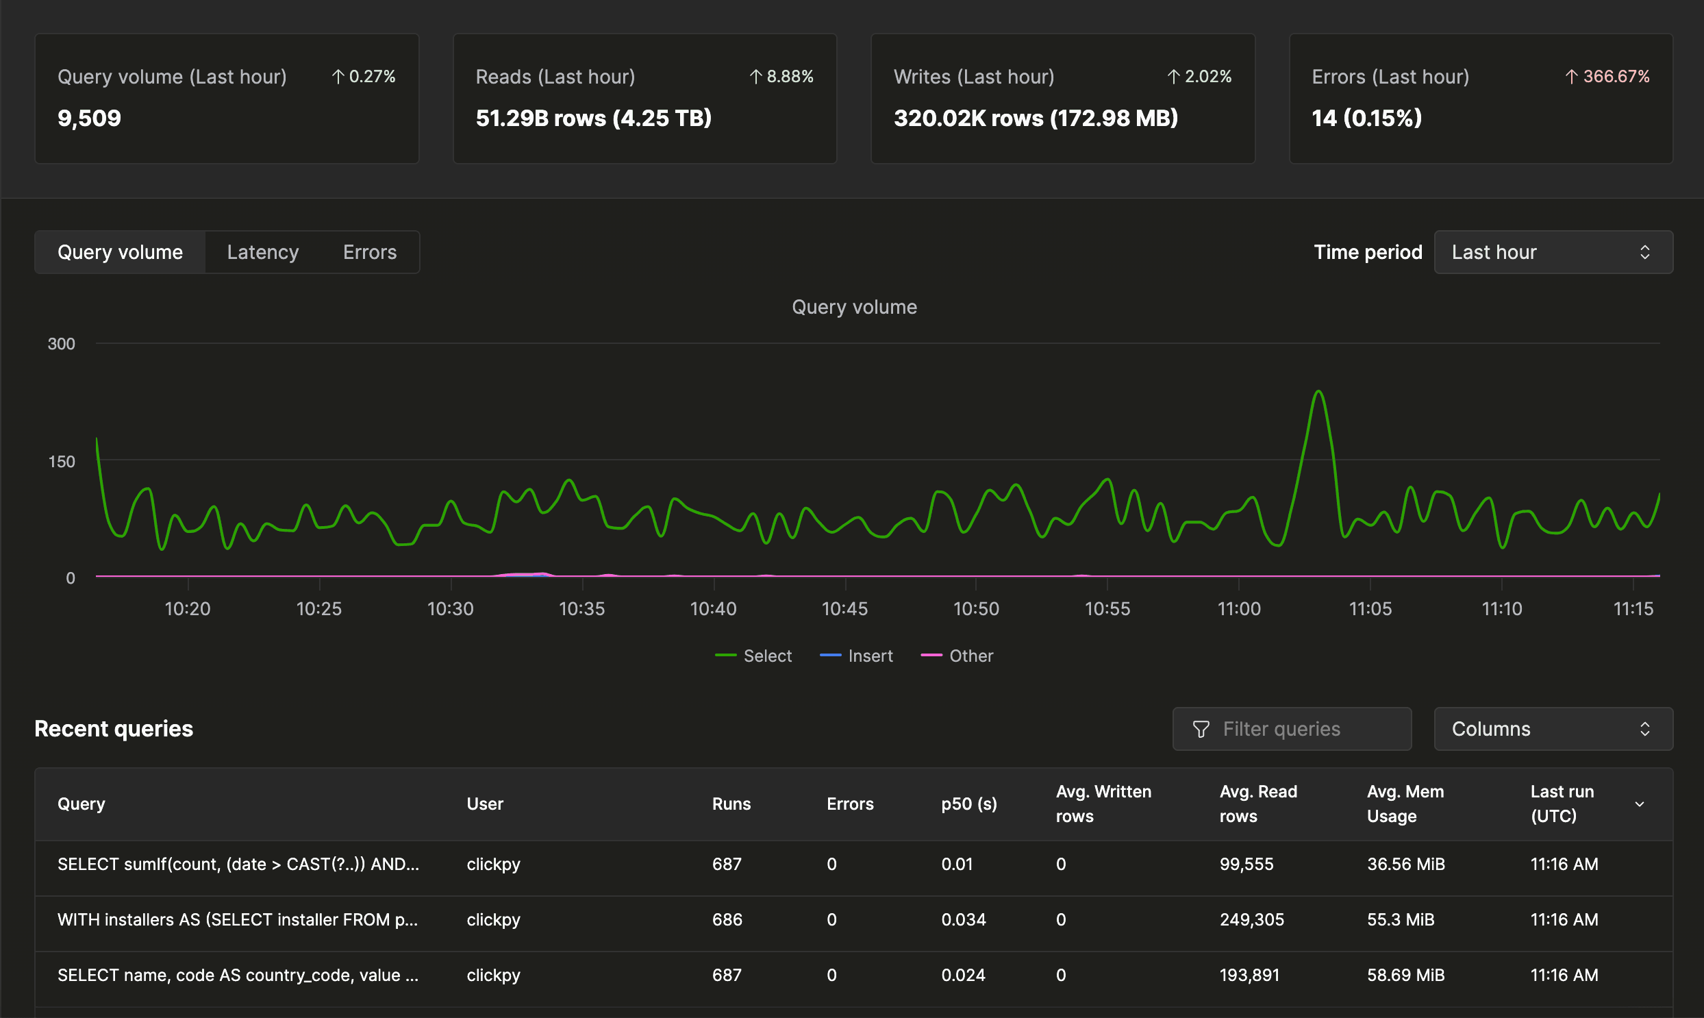Click the Runs column header to sort
1704x1018 pixels.
click(731, 804)
